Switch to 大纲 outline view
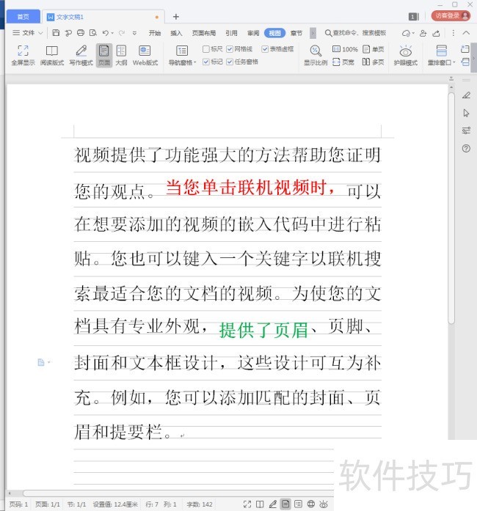The image size is (477, 511). (121, 55)
